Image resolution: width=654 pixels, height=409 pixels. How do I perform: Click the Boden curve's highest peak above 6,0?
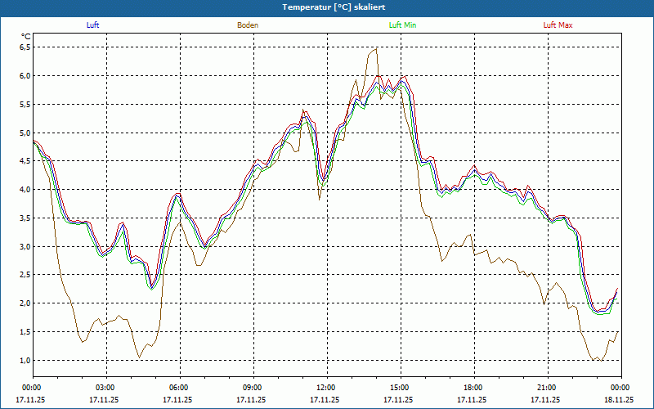[375, 50]
